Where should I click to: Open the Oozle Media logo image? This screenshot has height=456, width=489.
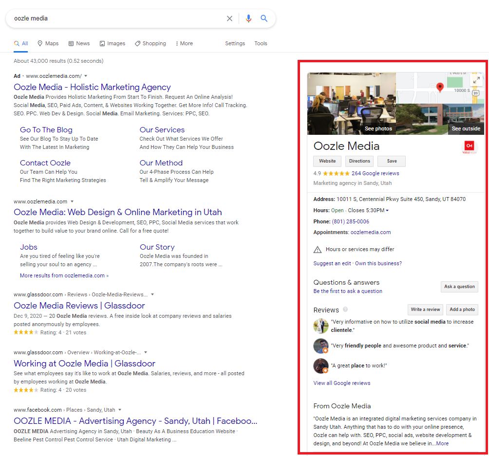pos(470,147)
